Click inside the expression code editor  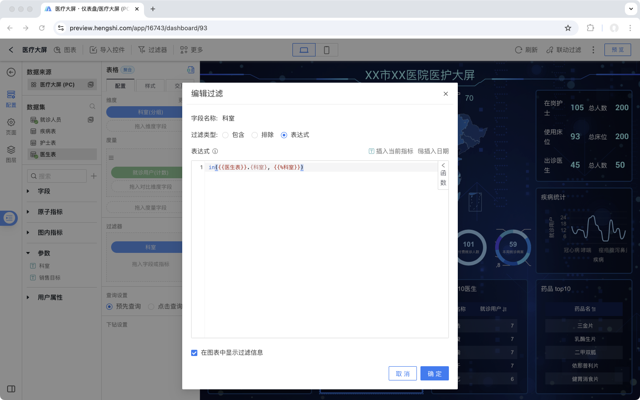(320, 249)
